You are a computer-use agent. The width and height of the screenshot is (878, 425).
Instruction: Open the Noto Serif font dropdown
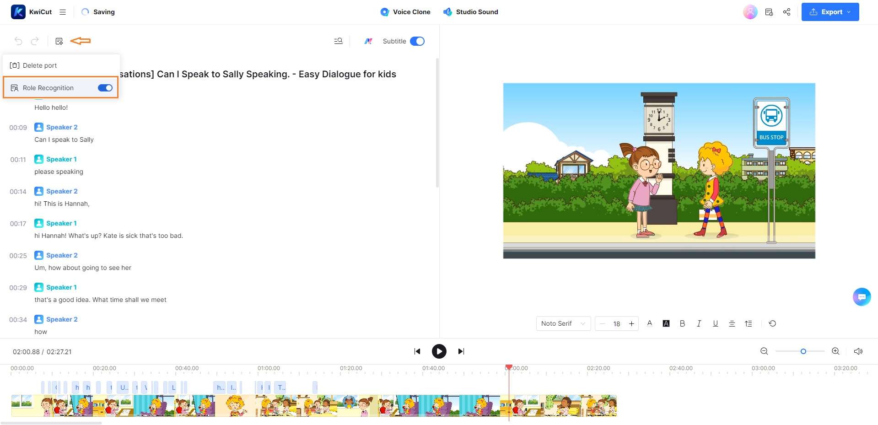[563, 323]
